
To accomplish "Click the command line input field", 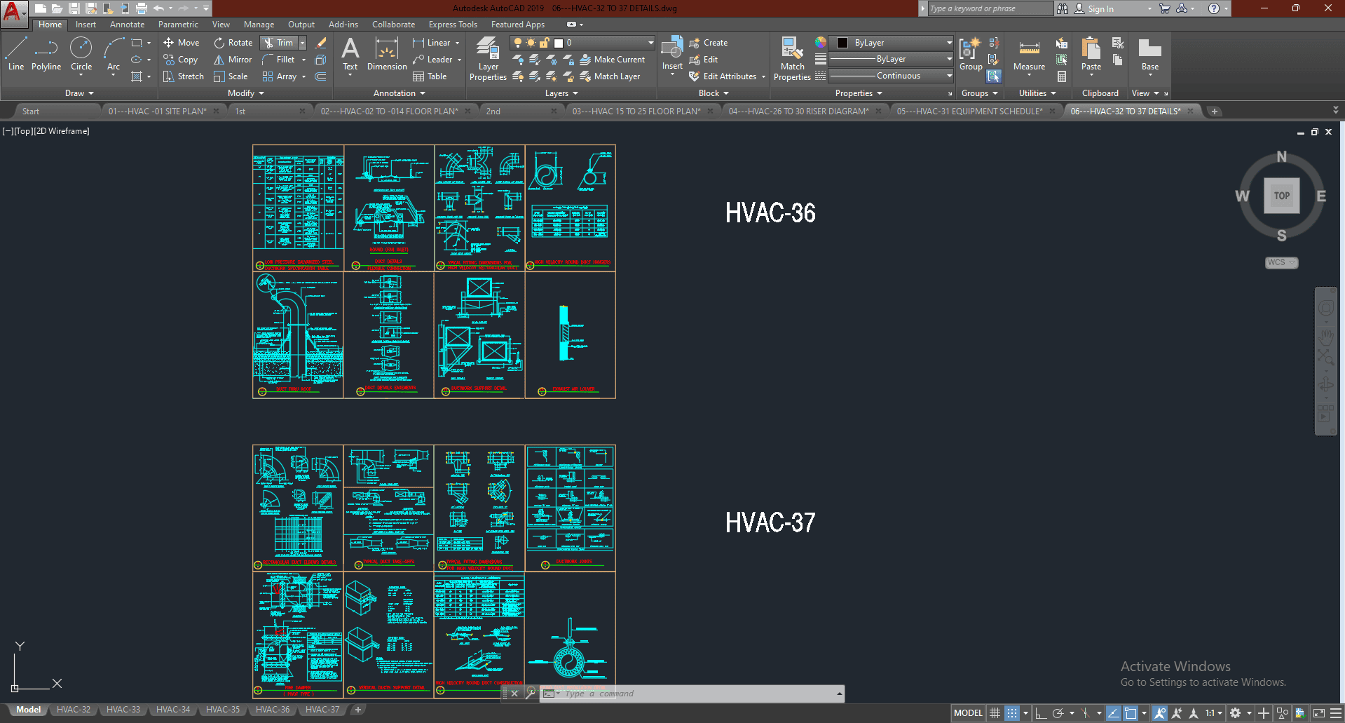I will pyautogui.click(x=694, y=694).
